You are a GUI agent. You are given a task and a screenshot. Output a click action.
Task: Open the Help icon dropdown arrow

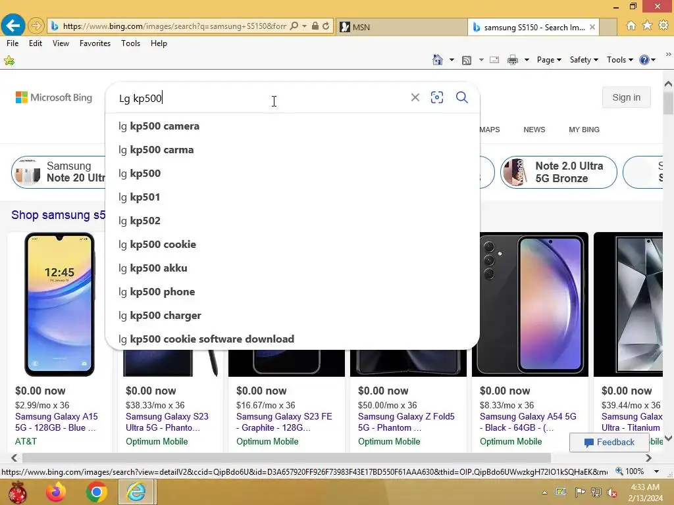click(x=654, y=60)
